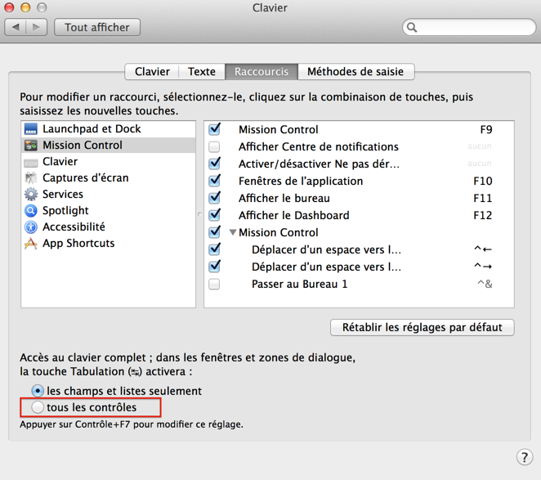Select the Spotlight magnifier icon
The image size is (541, 480).
31,210
